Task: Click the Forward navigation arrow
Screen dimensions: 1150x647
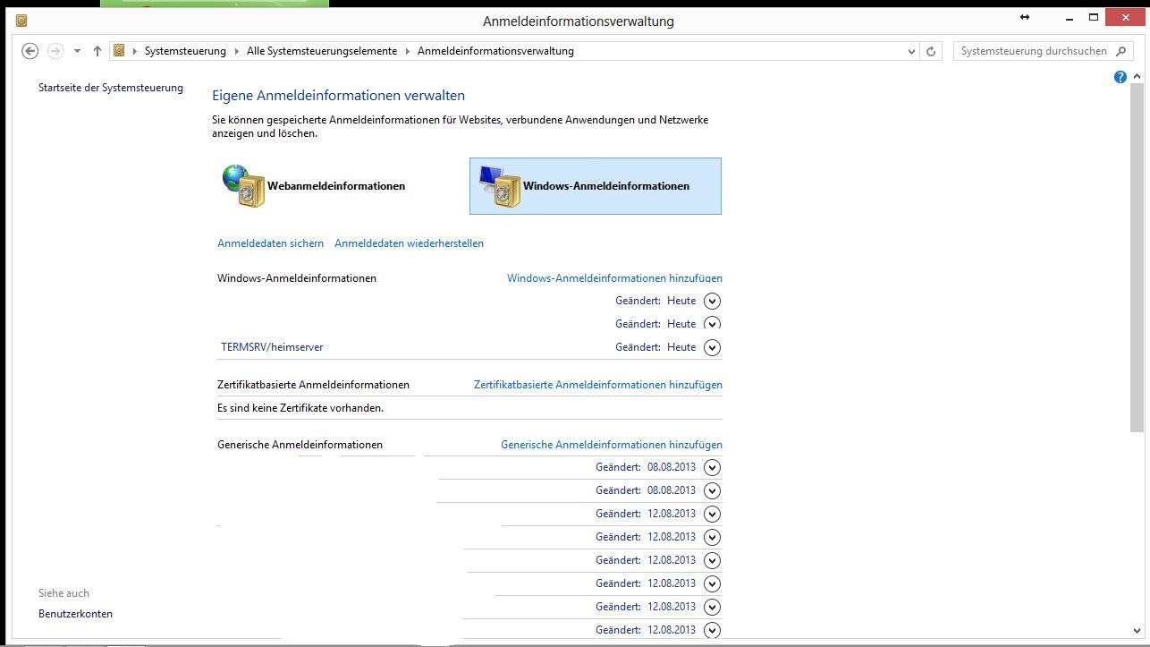Action: 55,51
